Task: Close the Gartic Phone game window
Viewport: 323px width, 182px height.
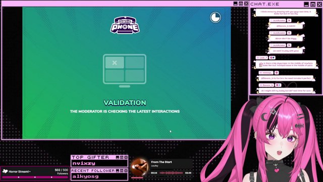Action: click(x=246, y=4)
